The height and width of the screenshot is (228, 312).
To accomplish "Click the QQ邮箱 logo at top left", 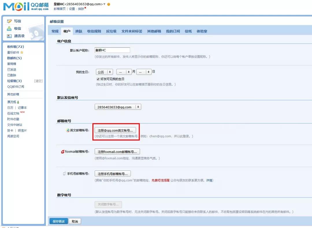I will [26, 6].
